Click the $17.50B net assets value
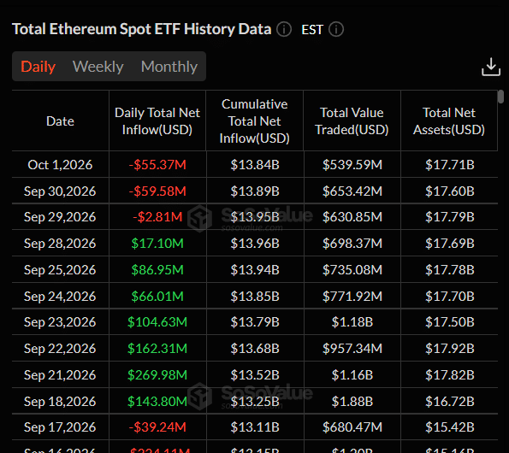 pyautogui.click(x=450, y=321)
